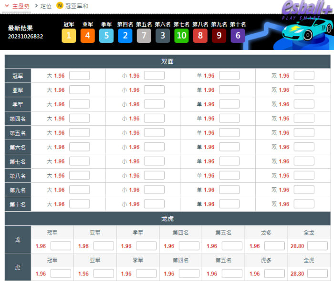Click the 虎 第五名 bet input field
334x281 pixels.
232,273
